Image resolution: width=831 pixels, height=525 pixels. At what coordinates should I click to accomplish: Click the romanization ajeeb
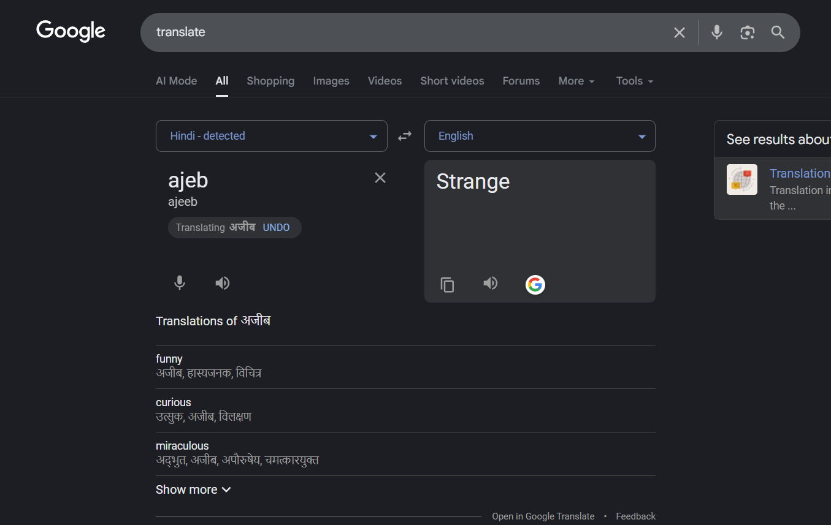pos(183,202)
